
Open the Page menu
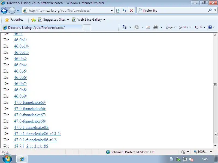[171, 27]
